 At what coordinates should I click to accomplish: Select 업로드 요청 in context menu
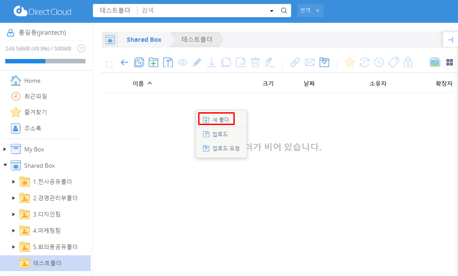coord(225,148)
